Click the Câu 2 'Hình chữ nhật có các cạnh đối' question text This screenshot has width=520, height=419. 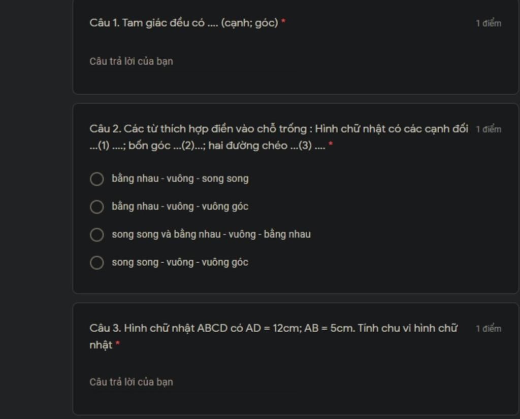[279, 137]
